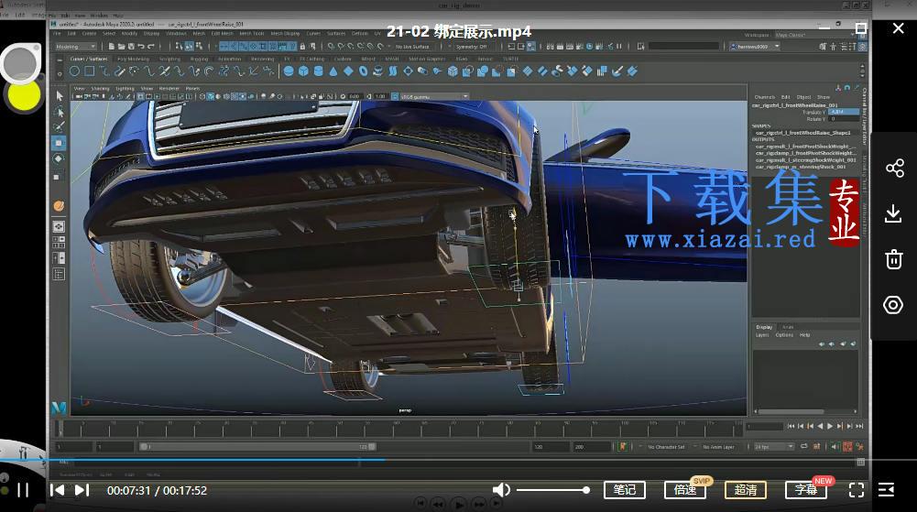Open the No Anim Layer dropdown
Image resolution: width=917 pixels, height=512 pixels.
(719, 447)
